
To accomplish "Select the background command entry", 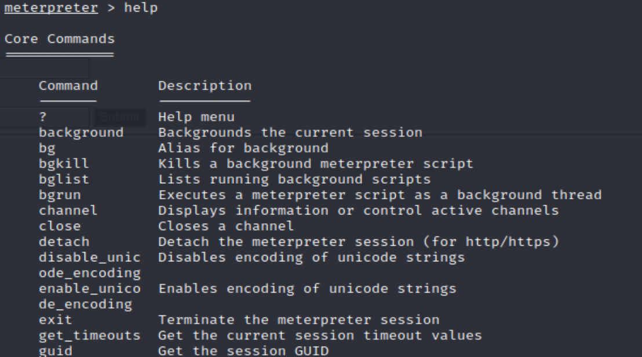I will [x=81, y=133].
